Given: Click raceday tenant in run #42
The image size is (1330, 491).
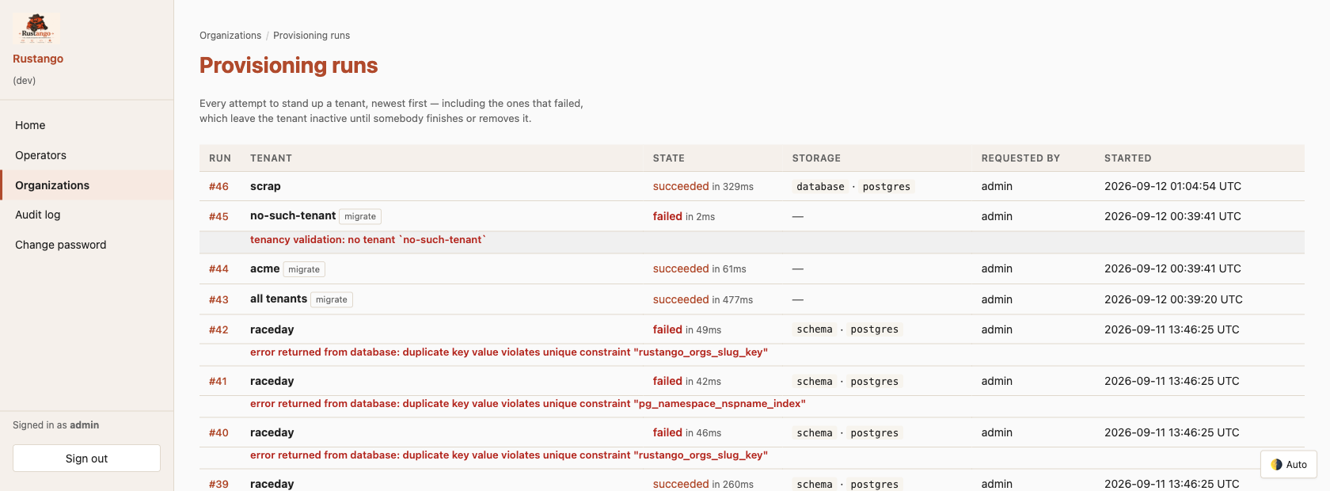Looking at the screenshot, I should (x=272, y=329).
